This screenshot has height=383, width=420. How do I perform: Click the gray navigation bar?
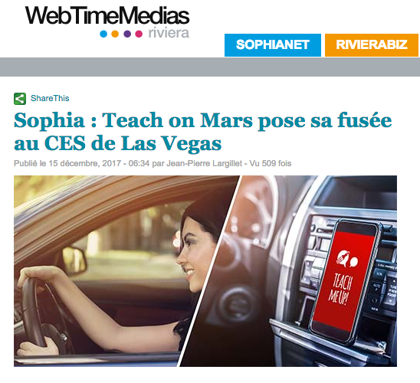[210, 67]
